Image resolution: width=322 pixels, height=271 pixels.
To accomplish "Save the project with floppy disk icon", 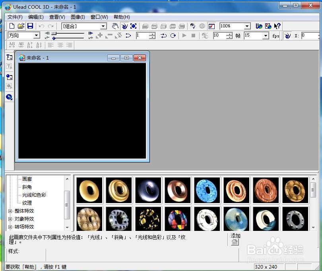I will [30, 26].
